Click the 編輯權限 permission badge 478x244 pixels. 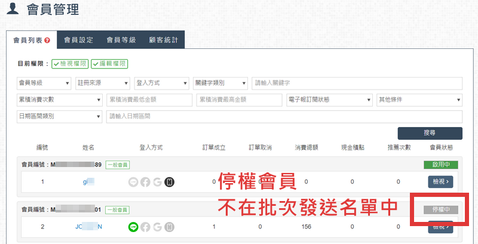[109, 64]
